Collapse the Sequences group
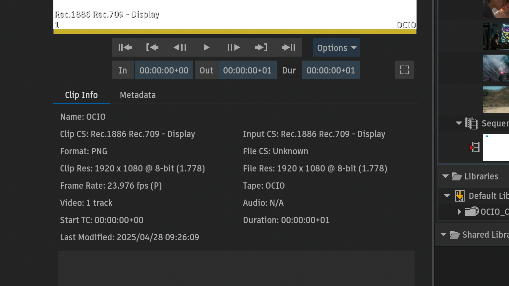The height and width of the screenshot is (286, 509). [459, 123]
